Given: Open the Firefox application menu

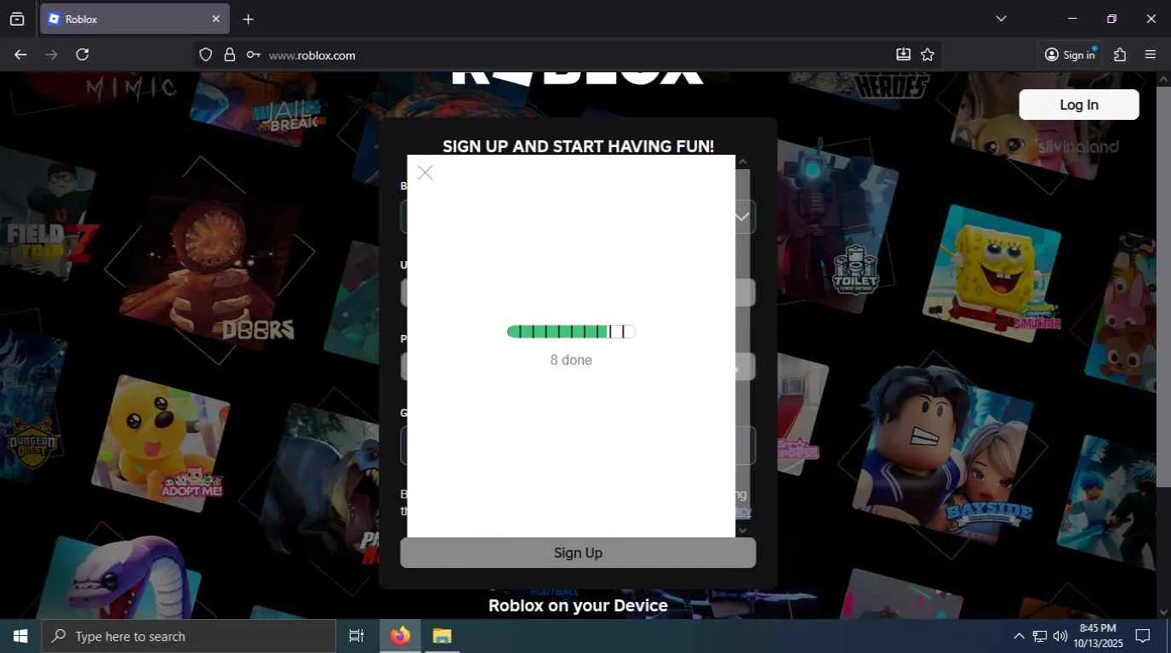Looking at the screenshot, I should click(1151, 54).
